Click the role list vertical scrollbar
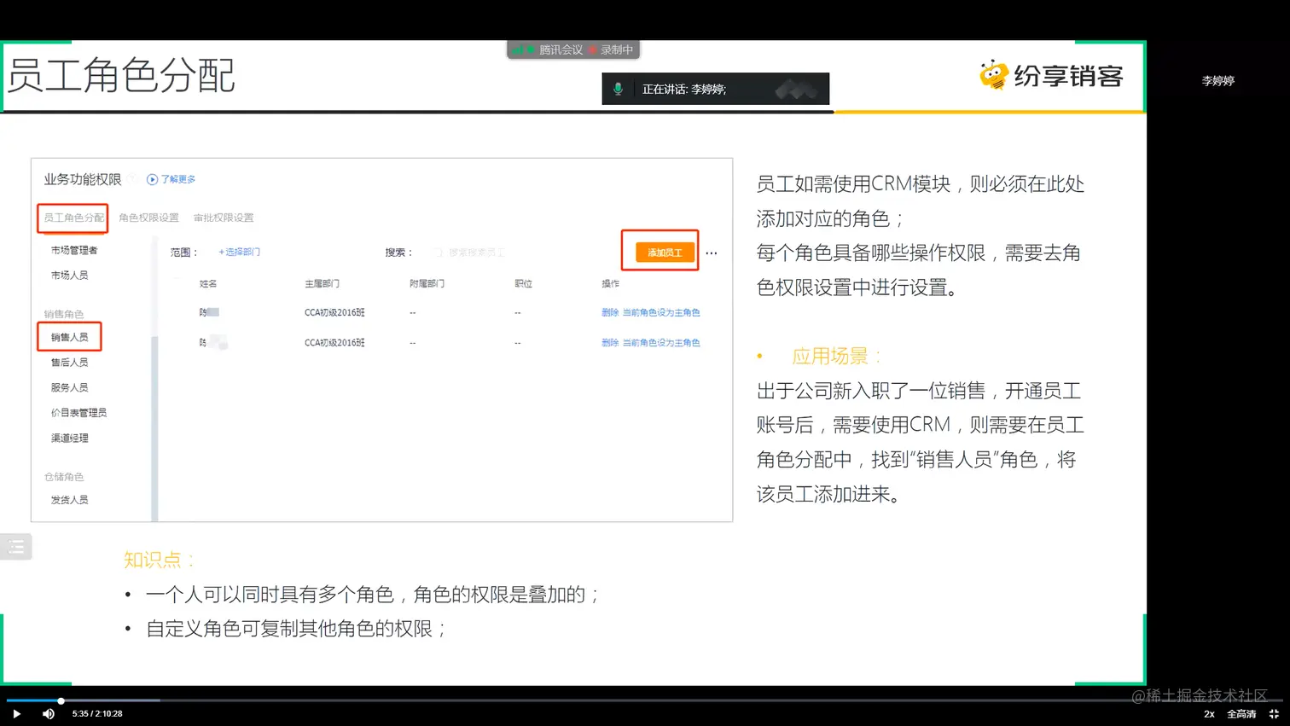Image resolution: width=1290 pixels, height=726 pixels. 154,427
